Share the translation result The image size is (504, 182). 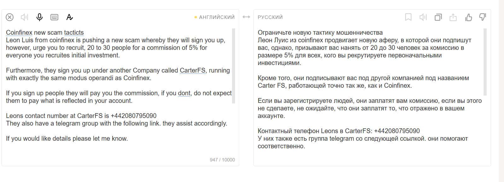453,17
